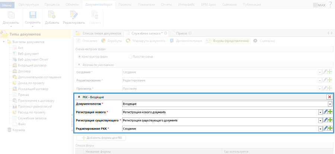This screenshot has height=154, width=335.
Task: Open the Корзина item in the left panel
Action: click(19, 130)
